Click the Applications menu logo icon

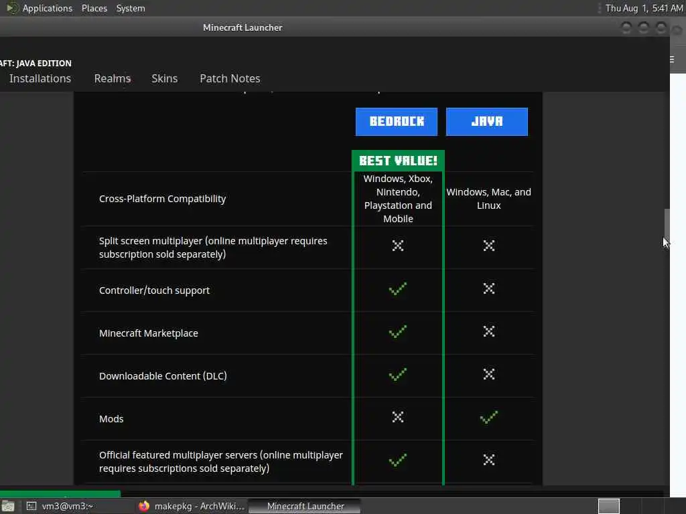click(x=12, y=8)
